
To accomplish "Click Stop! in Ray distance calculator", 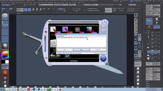I will coord(81,50).
